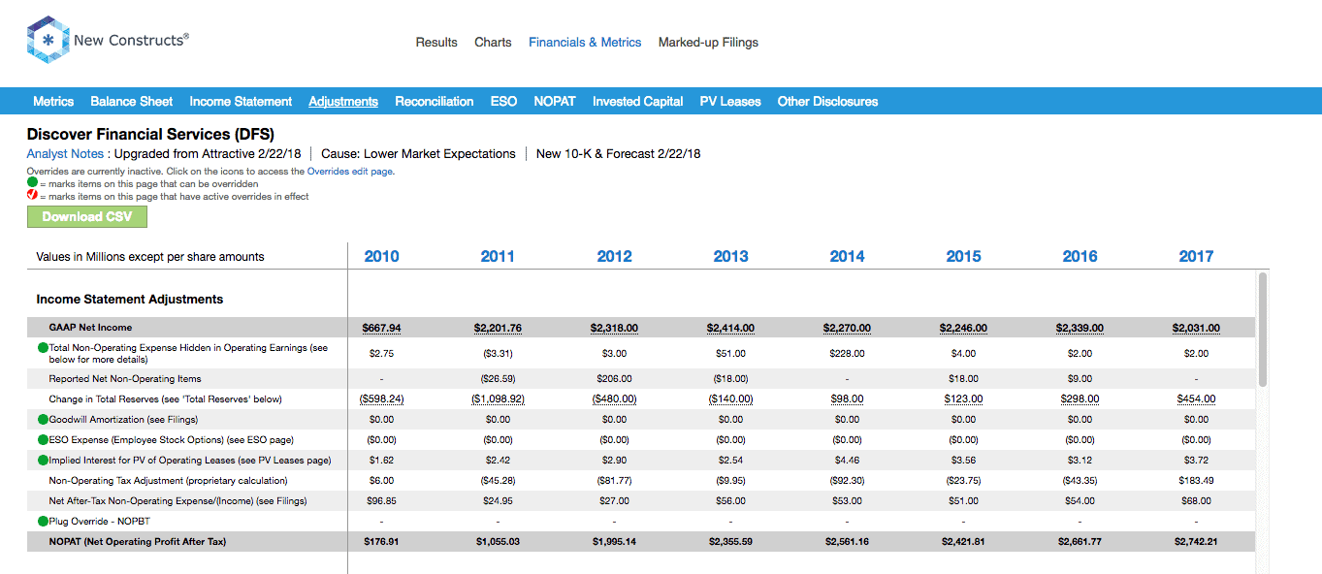Click GAAP Net Income value $2,270.00

(x=847, y=328)
